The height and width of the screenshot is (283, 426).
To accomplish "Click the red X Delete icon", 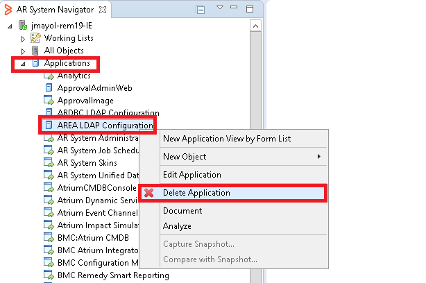I will coord(149,193).
